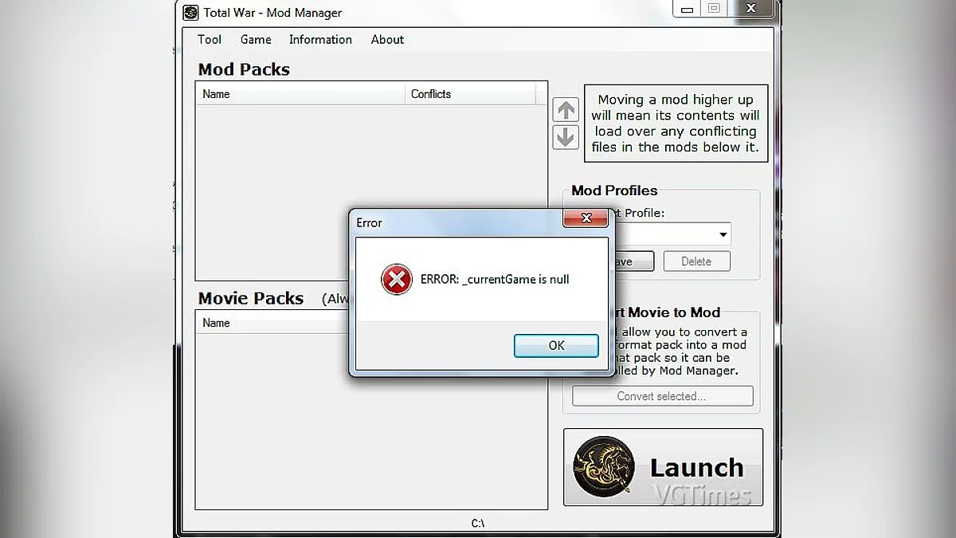956x538 pixels.
Task: Click the move mod down arrow
Action: (565, 137)
